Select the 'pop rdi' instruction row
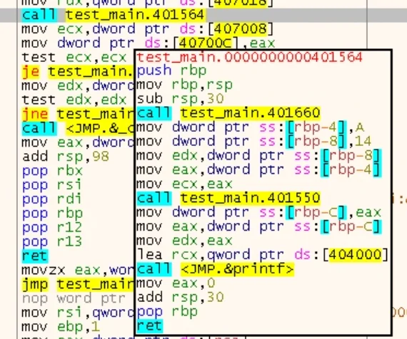407x339 pixels. point(51,199)
